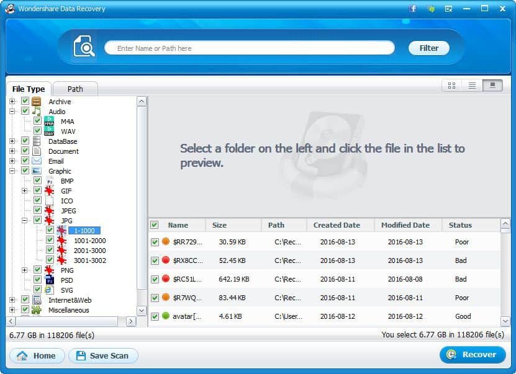The image size is (516, 374).
Task: Click the search magnifier file icon
Action: [x=84, y=47]
